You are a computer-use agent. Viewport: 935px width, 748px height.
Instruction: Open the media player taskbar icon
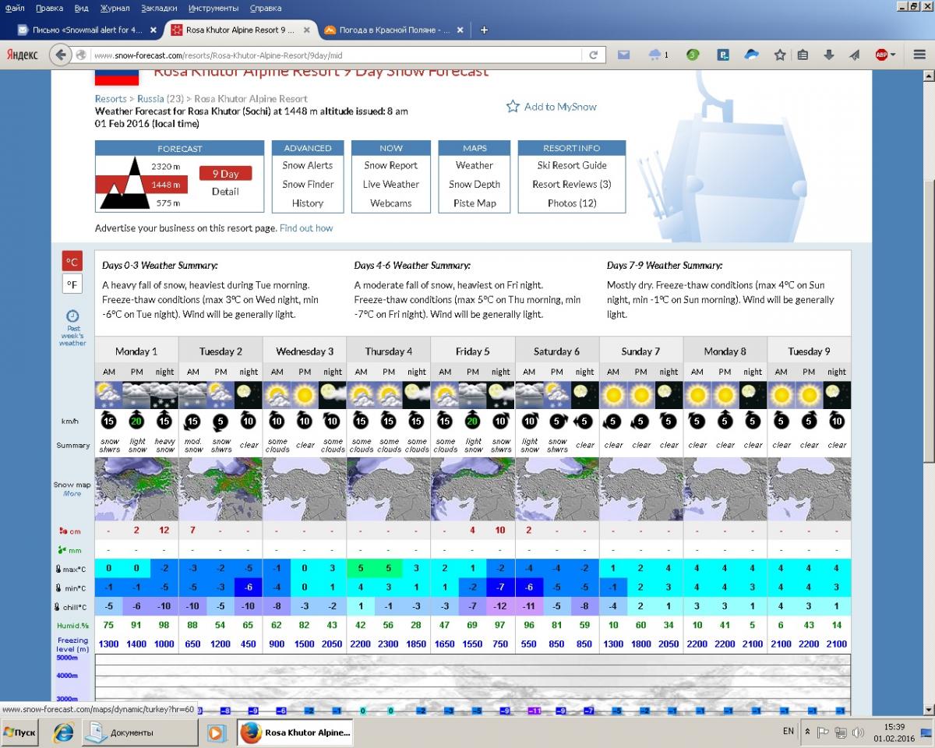point(217,733)
